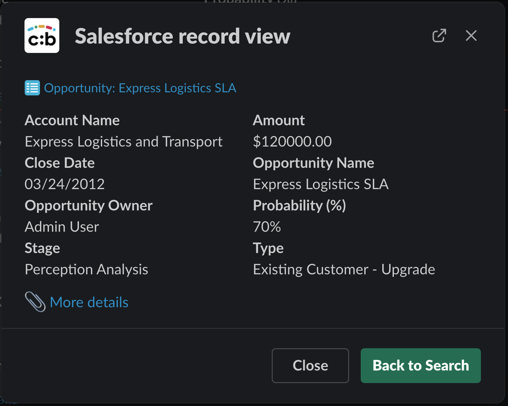This screenshot has height=406, width=508.
Task: Click the 03/24/2012 close date value
Action: 64,184
